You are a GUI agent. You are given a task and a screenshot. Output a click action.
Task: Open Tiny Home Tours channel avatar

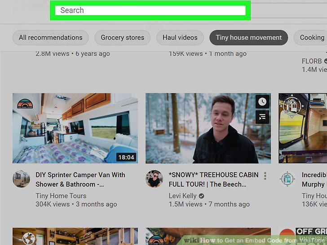pos(21,179)
